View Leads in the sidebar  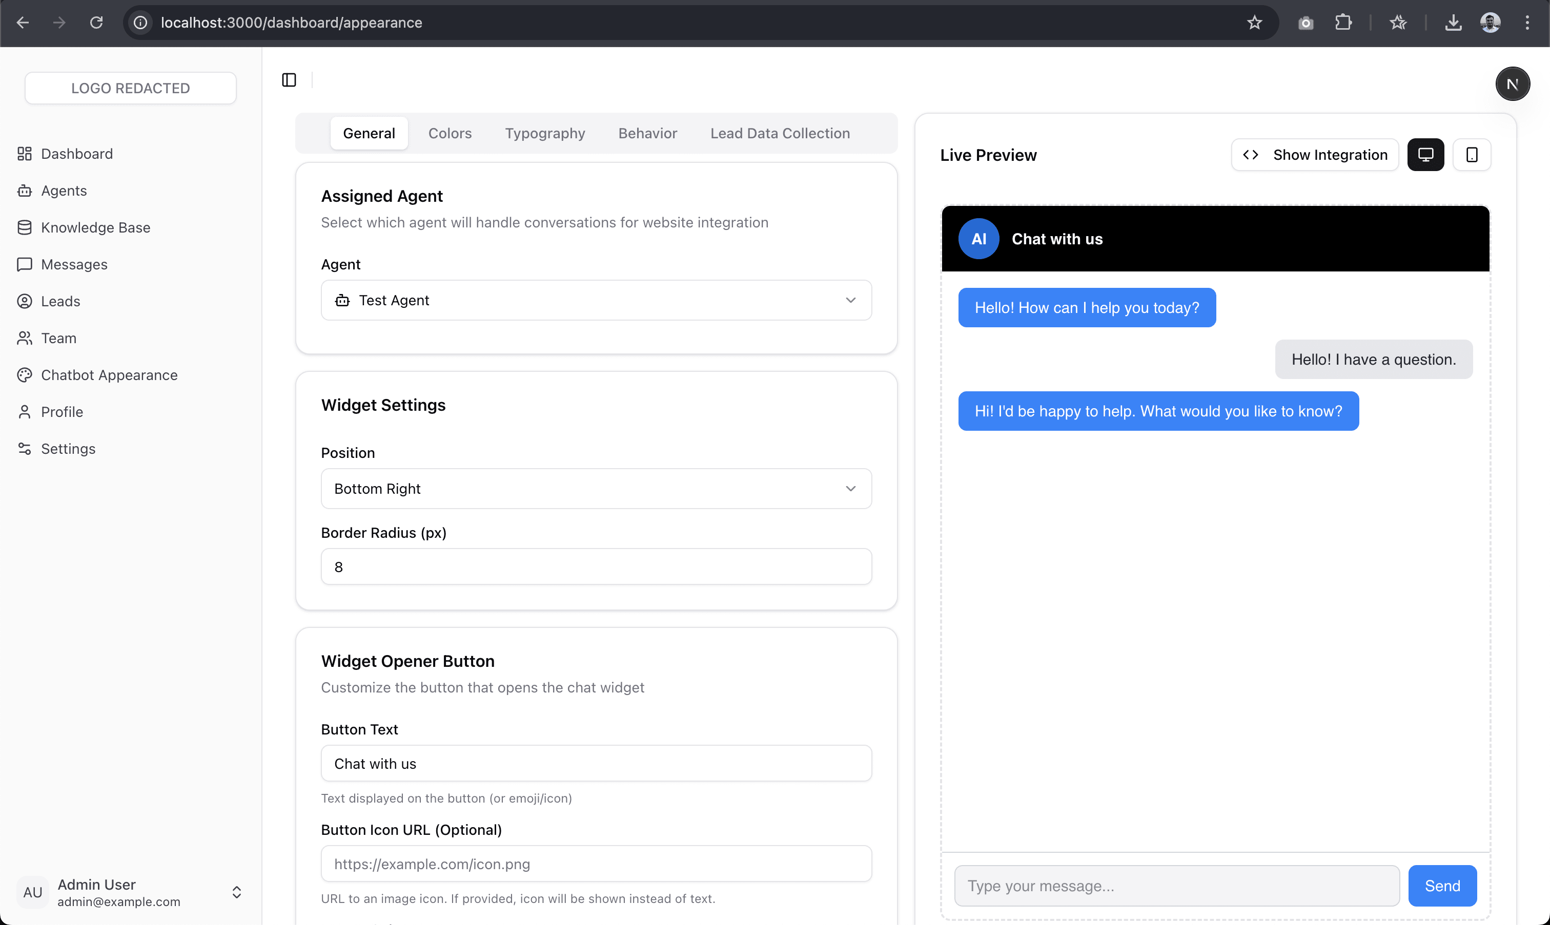tap(60, 301)
